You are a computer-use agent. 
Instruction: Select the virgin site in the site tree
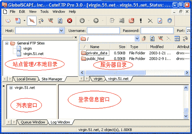point(28,49)
